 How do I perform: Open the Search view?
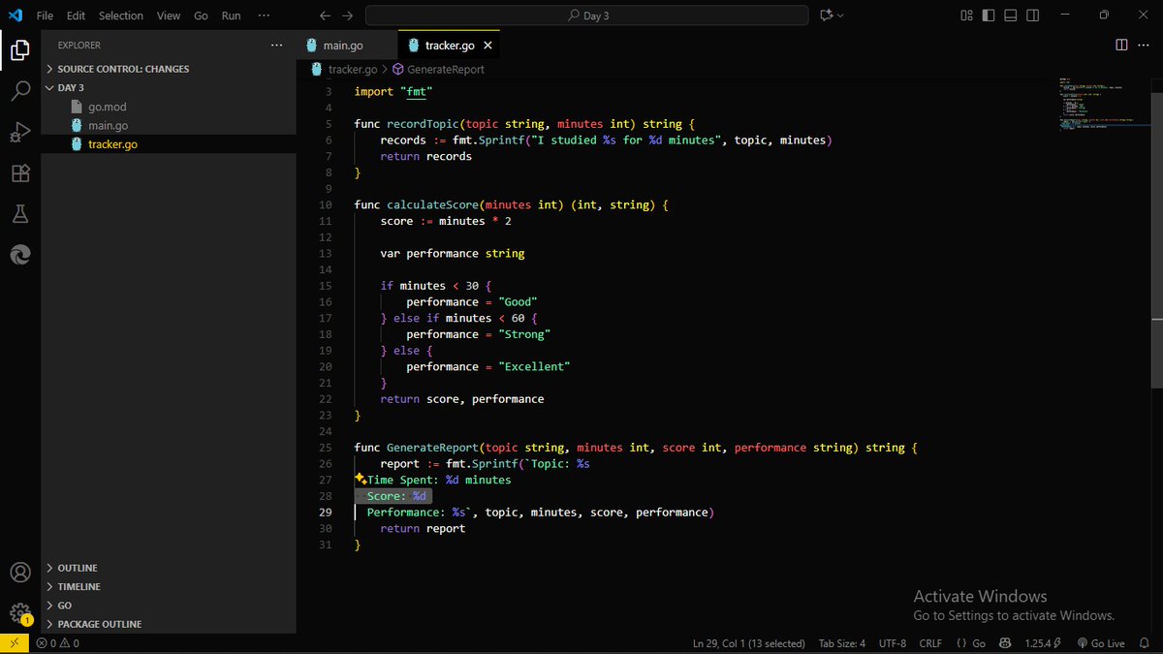tap(20, 90)
